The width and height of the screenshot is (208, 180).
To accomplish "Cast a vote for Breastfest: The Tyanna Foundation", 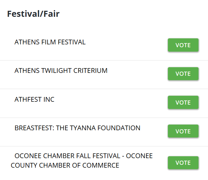I will 183,131.
